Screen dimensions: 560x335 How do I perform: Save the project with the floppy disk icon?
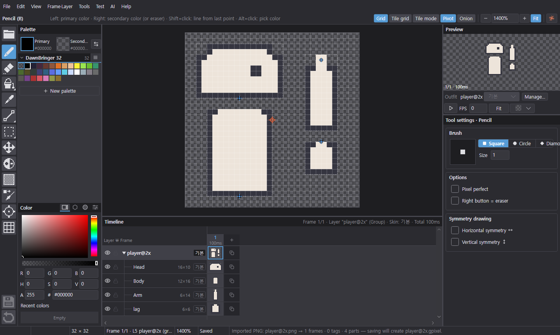[x=9, y=302]
